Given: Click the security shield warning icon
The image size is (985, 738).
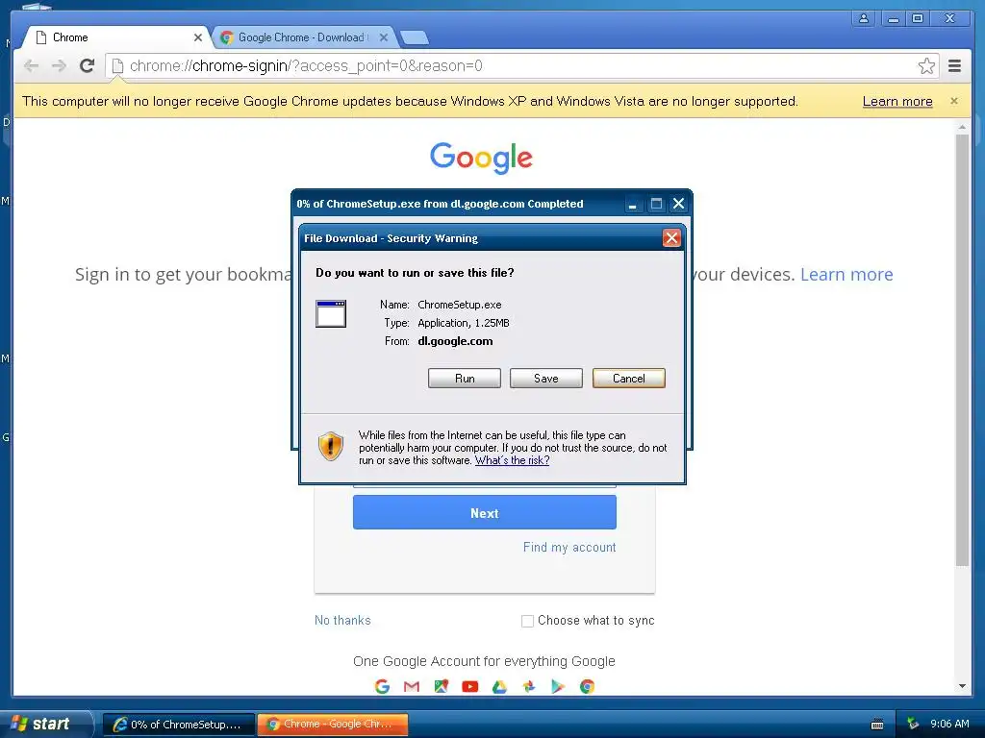Looking at the screenshot, I should pyautogui.click(x=331, y=446).
